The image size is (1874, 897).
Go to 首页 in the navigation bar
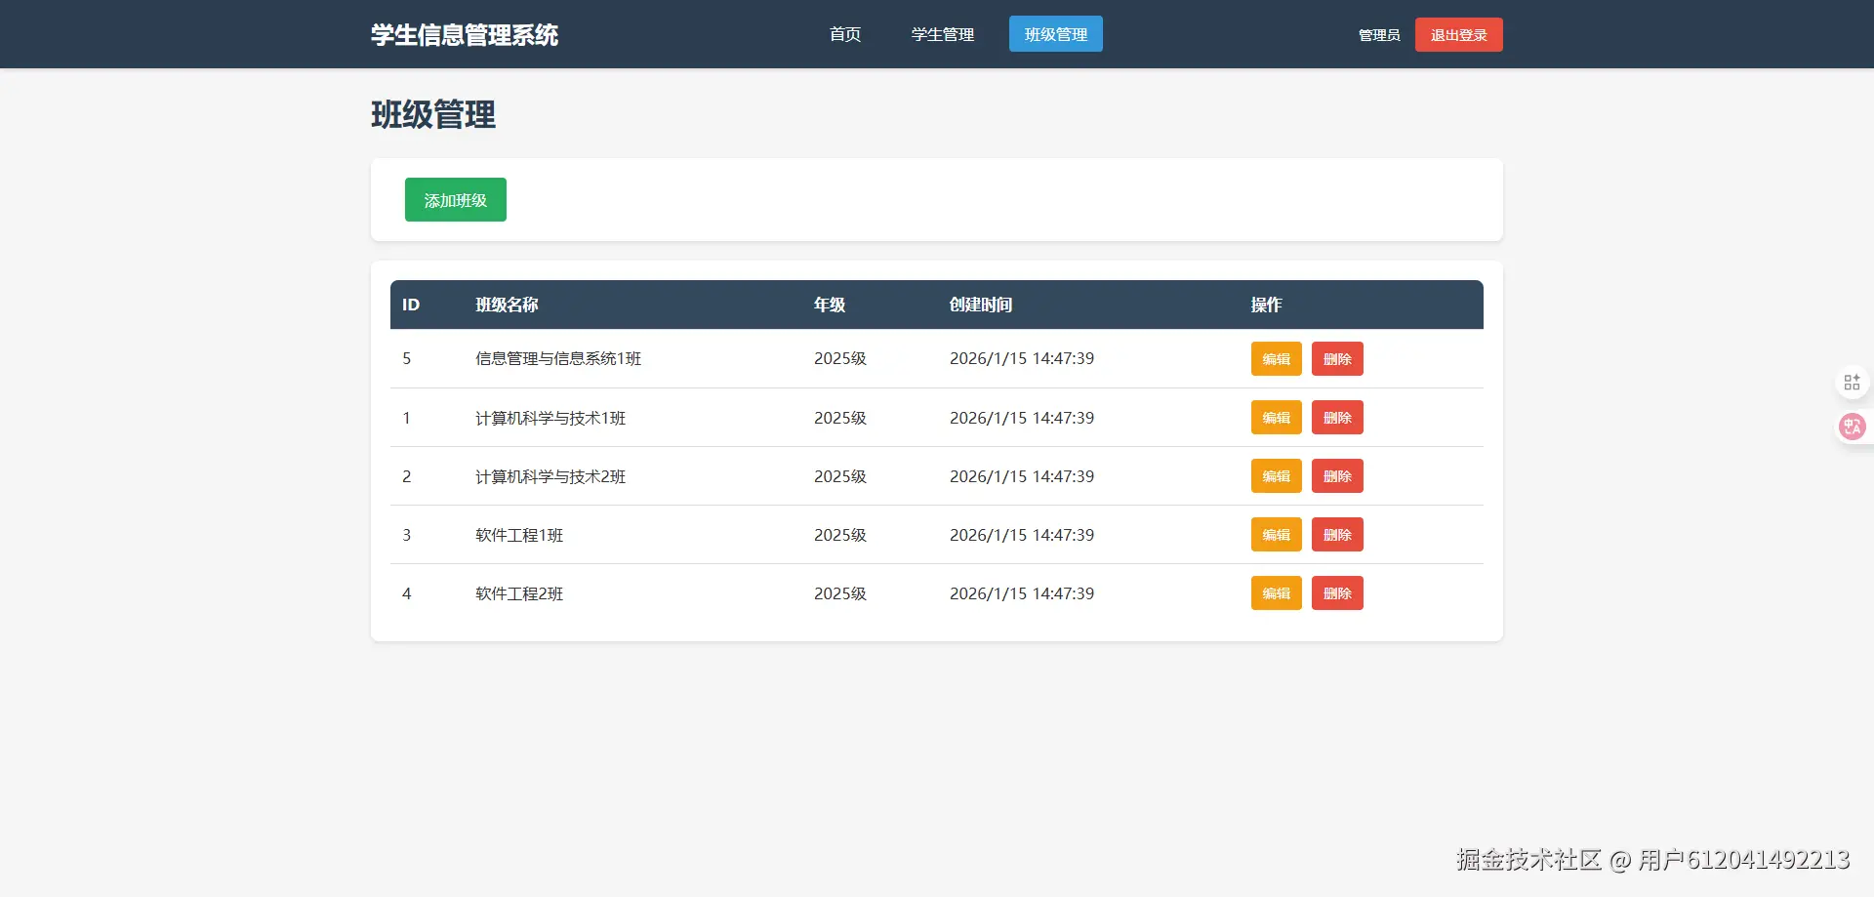pos(845,34)
